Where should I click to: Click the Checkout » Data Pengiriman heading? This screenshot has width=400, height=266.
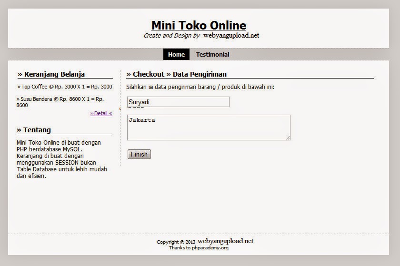tap(176, 74)
